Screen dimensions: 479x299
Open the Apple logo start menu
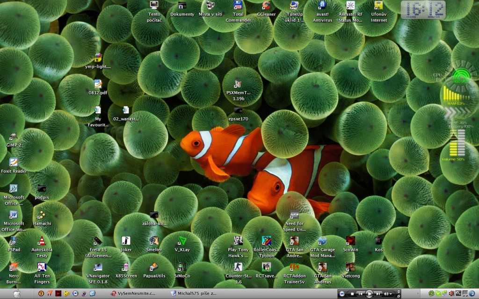coord(17,293)
